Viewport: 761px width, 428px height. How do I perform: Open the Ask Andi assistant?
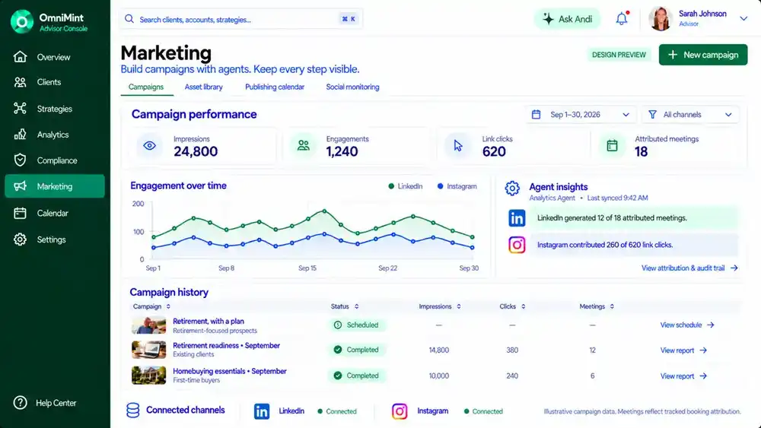coord(568,19)
